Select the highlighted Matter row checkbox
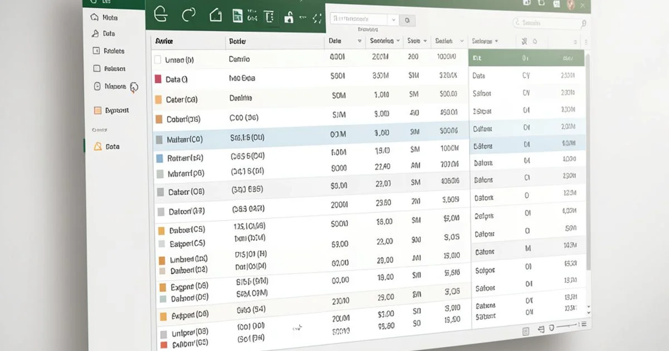The height and width of the screenshot is (351, 669). click(x=160, y=139)
